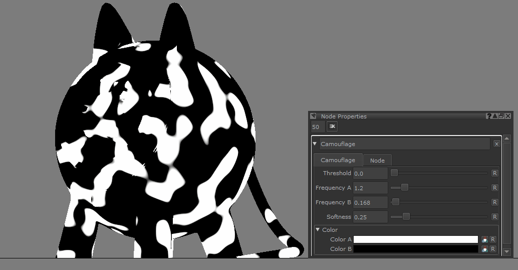Click the max nodes field showing 50

point(318,127)
